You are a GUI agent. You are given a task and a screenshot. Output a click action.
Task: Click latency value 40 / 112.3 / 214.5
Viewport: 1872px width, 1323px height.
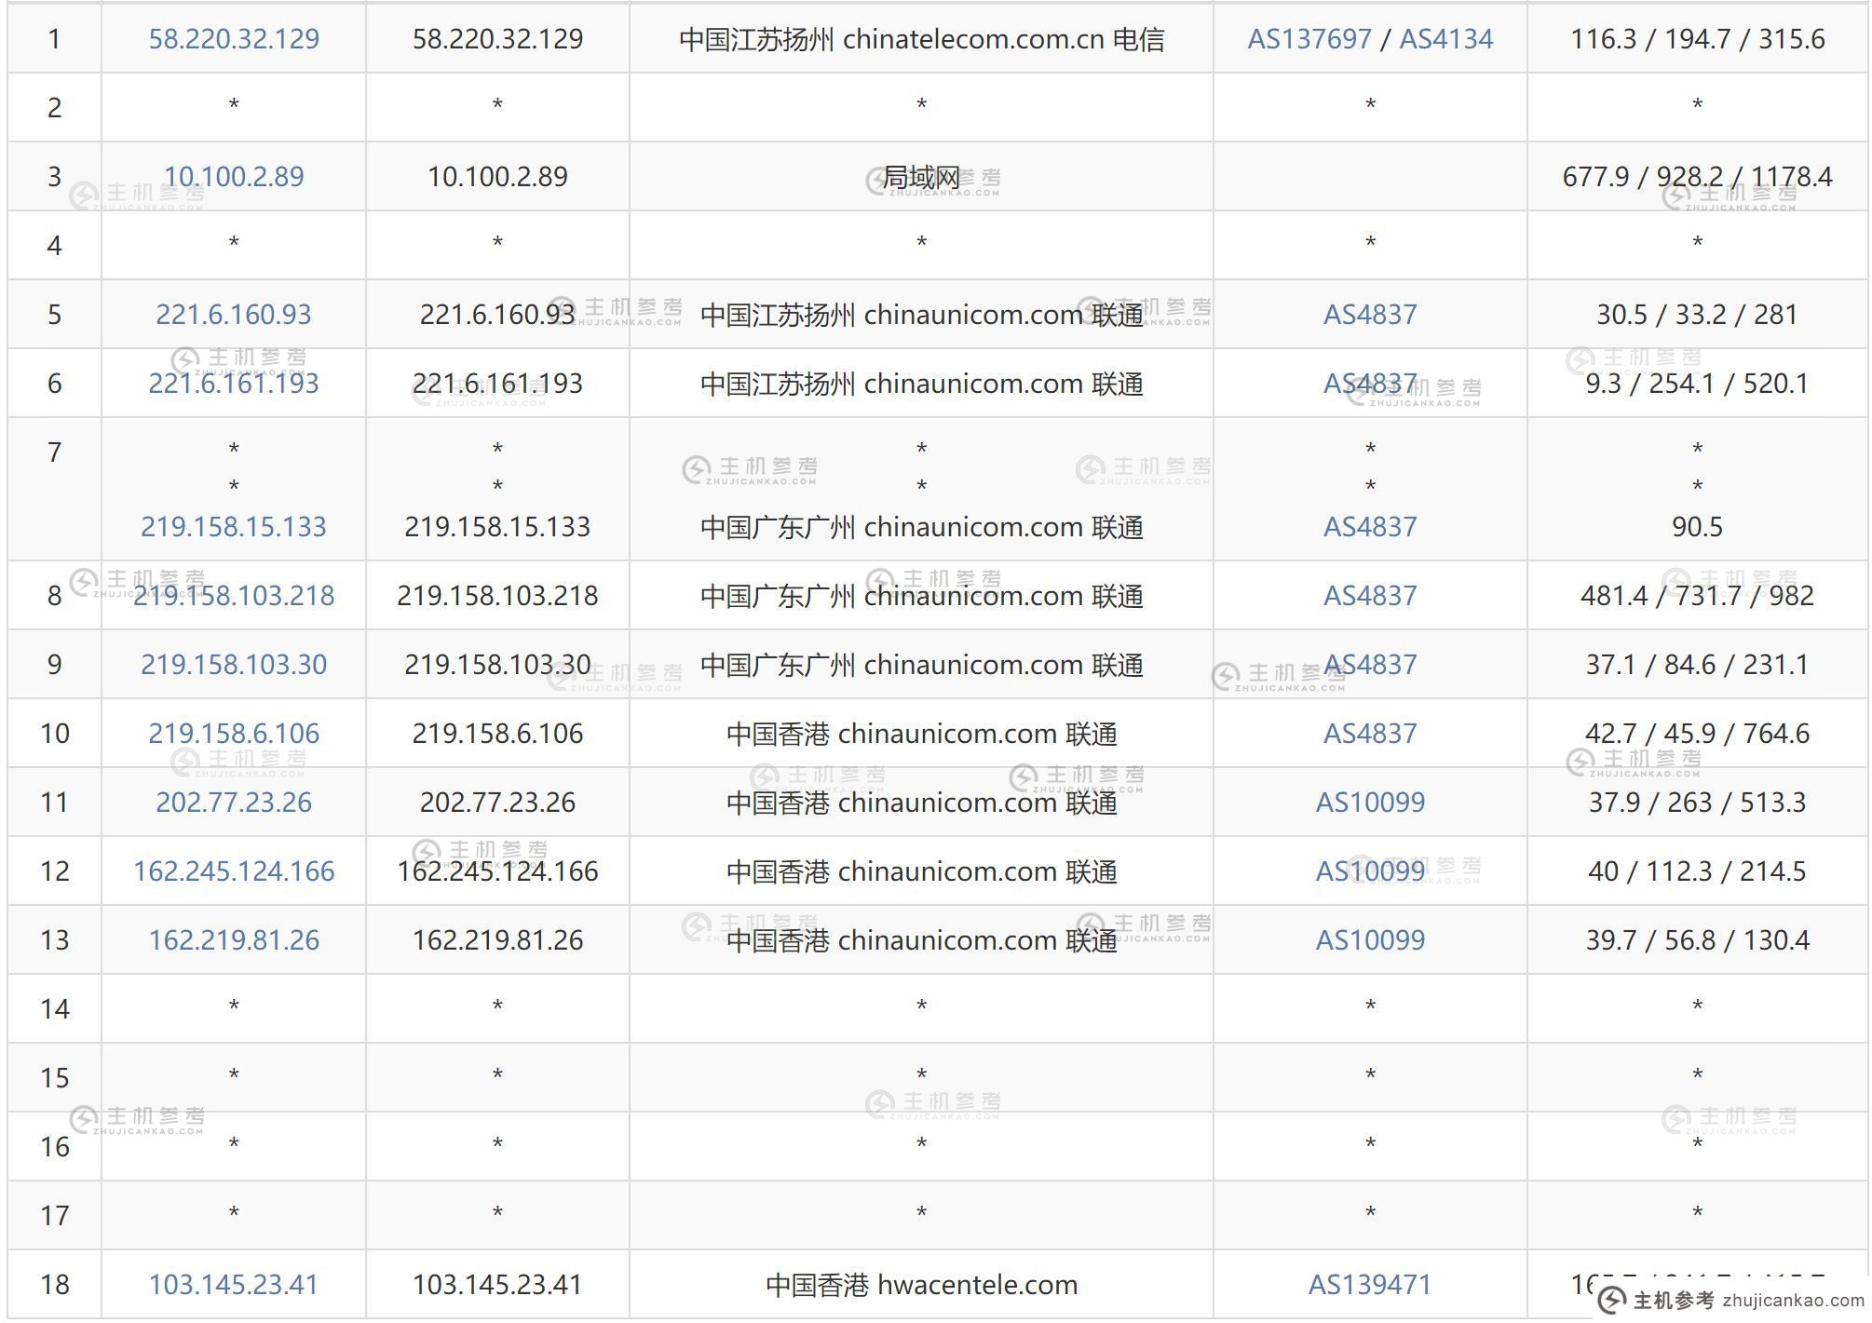(1697, 871)
